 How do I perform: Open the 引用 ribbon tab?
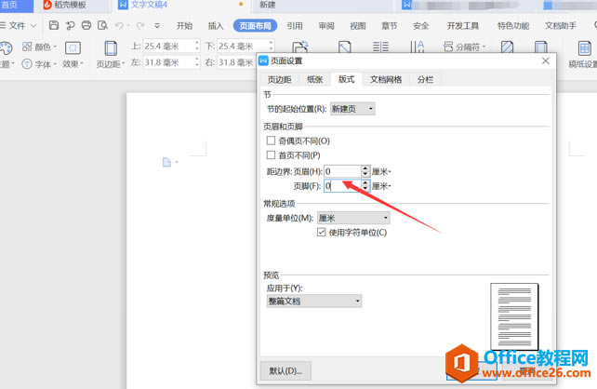294,26
